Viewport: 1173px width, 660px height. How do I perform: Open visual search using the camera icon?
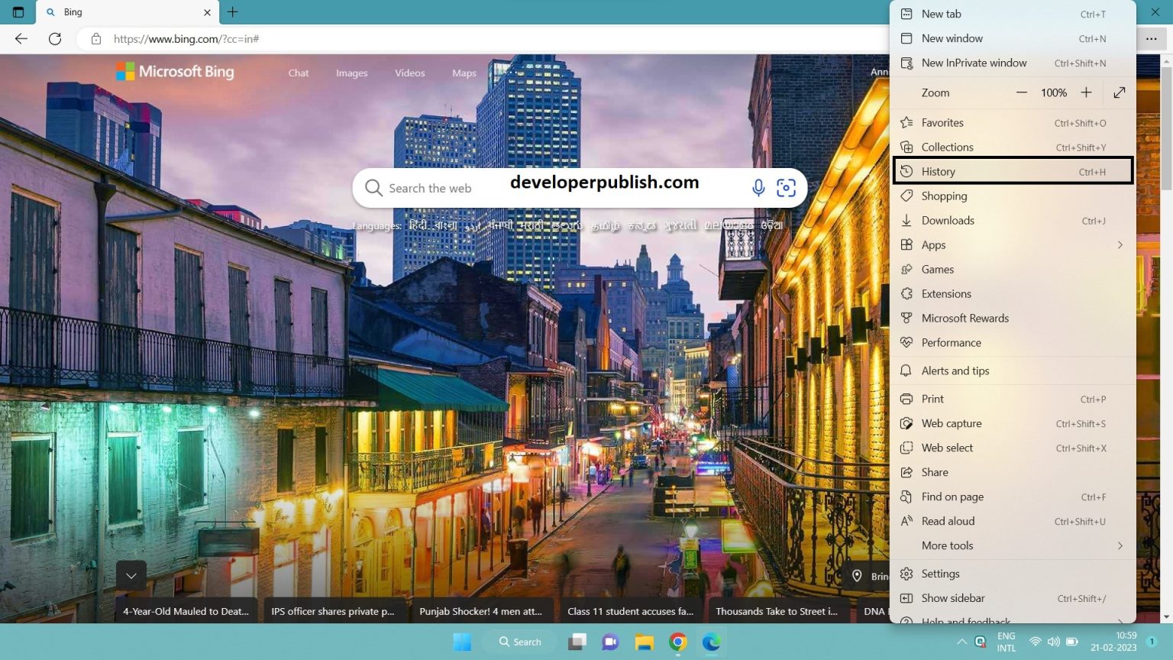[x=787, y=187]
